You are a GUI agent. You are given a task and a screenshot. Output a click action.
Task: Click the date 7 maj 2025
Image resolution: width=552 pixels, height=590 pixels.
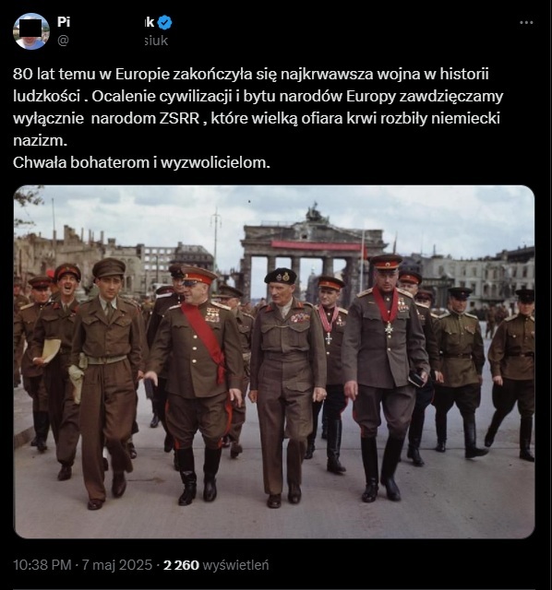[x=117, y=565]
